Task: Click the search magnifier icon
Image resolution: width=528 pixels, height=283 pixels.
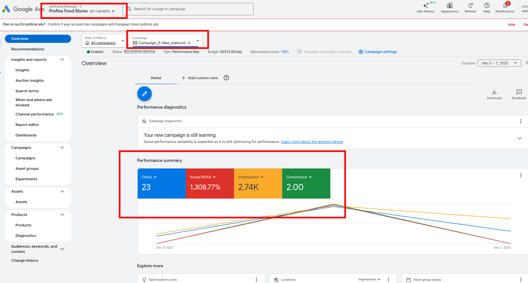Action: pyautogui.click(x=129, y=9)
